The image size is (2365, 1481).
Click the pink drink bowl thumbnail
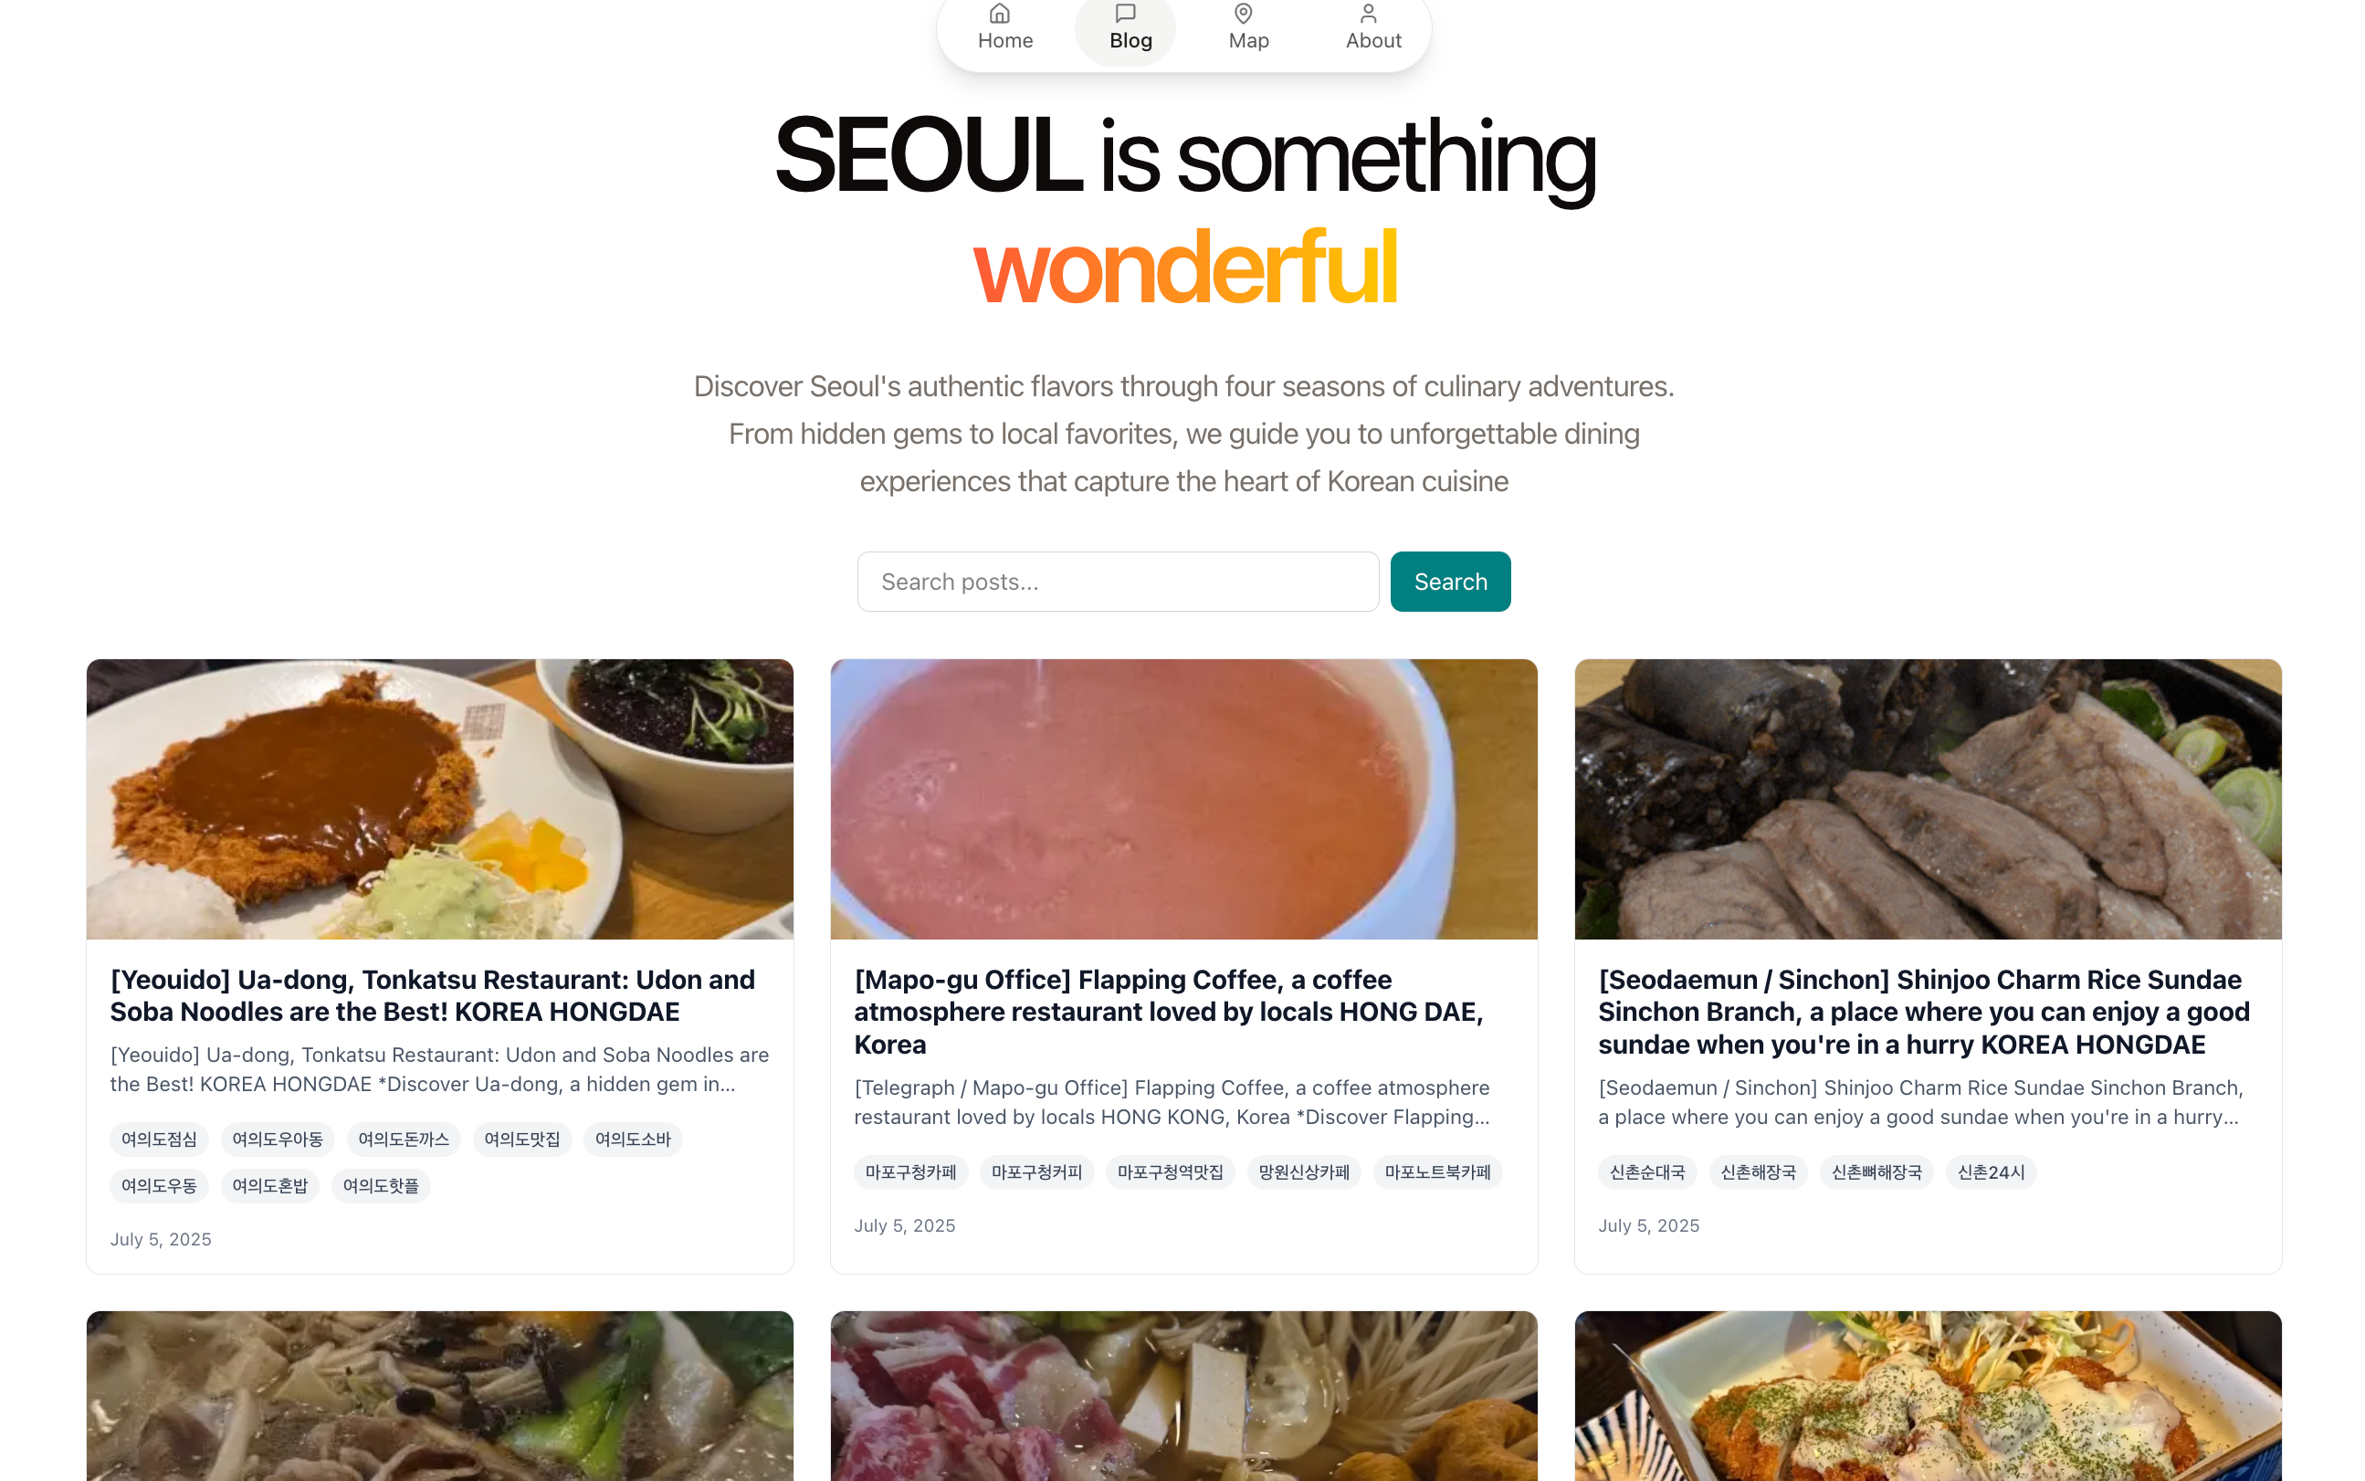[1183, 798]
